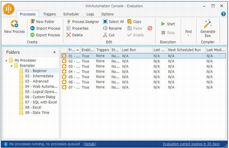Click the Paste button
The width and height of the screenshot is (229, 148).
click(135, 28)
